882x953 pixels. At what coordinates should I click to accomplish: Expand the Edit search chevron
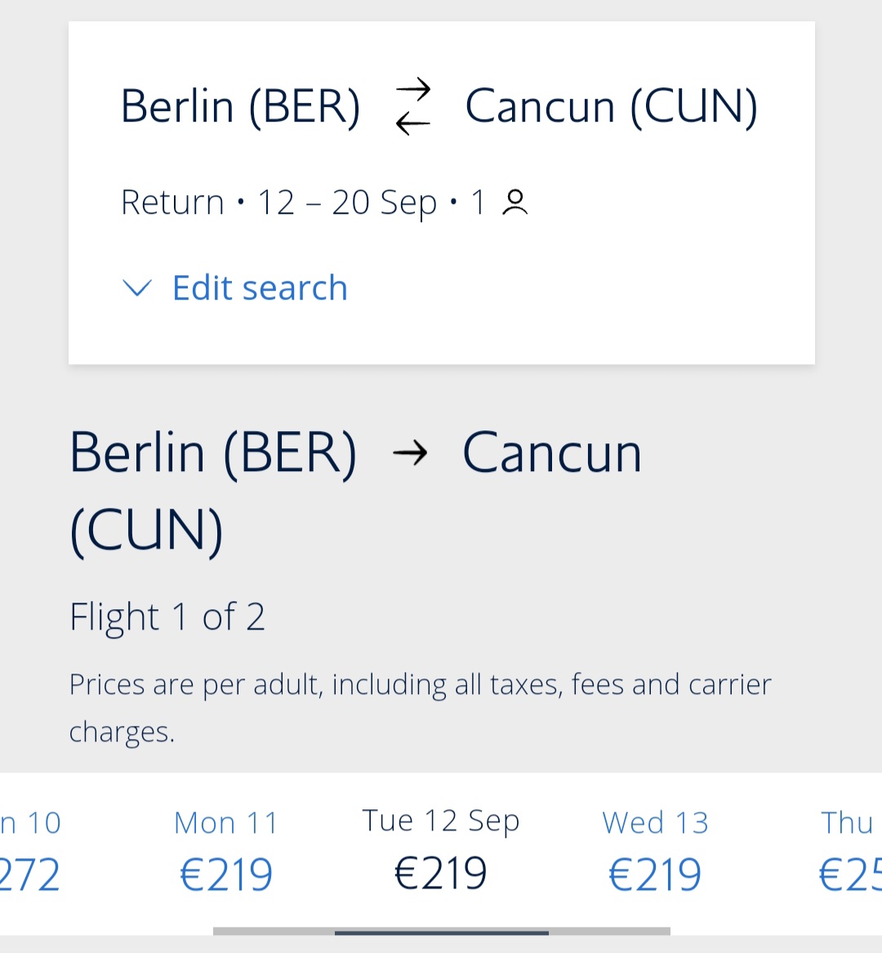[136, 288]
